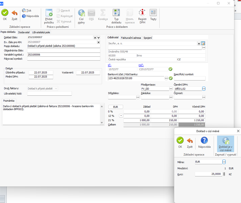Click Opravit to edit the item
241x203 pixels.
point(63,11)
